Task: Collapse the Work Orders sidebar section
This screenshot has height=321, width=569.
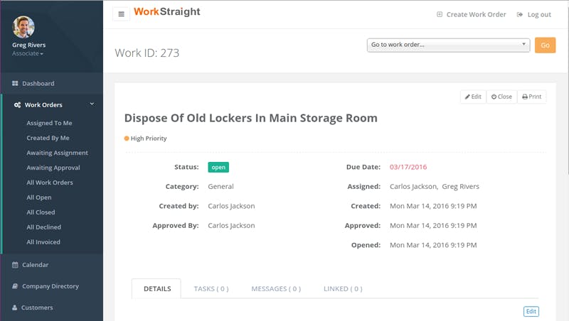Action: 92,104
